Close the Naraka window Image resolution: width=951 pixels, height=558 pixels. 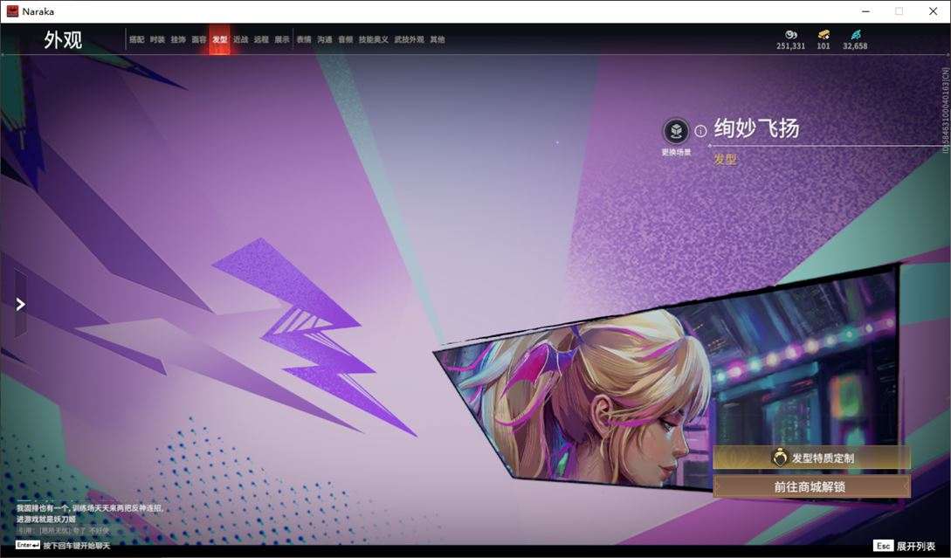[x=934, y=11]
